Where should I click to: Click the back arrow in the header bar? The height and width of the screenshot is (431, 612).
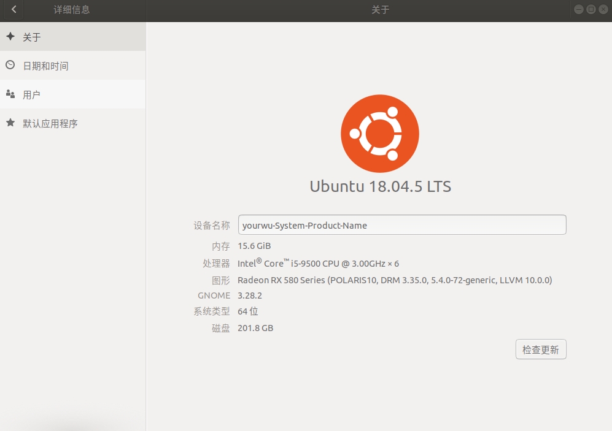pos(14,10)
